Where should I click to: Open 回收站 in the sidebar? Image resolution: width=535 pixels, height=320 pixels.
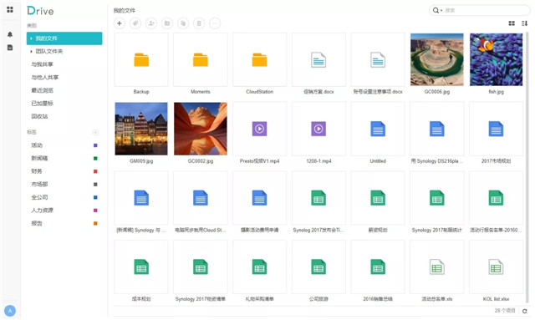pyautogui.click(x=39, y=116)
